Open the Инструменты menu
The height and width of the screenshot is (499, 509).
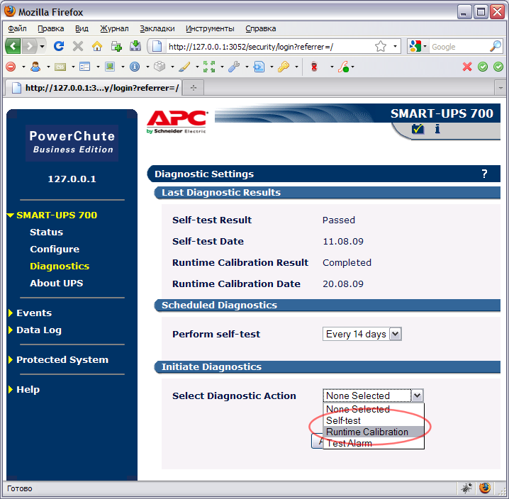210,28
